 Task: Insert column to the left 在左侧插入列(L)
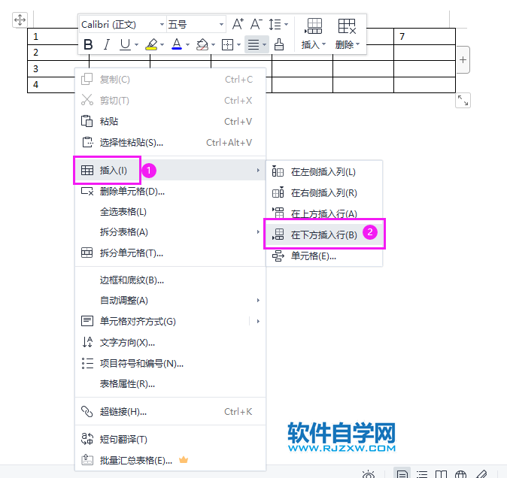point(324,172)
